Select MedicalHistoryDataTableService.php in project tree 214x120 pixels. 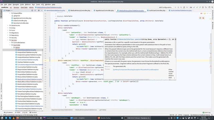point(29,79)
